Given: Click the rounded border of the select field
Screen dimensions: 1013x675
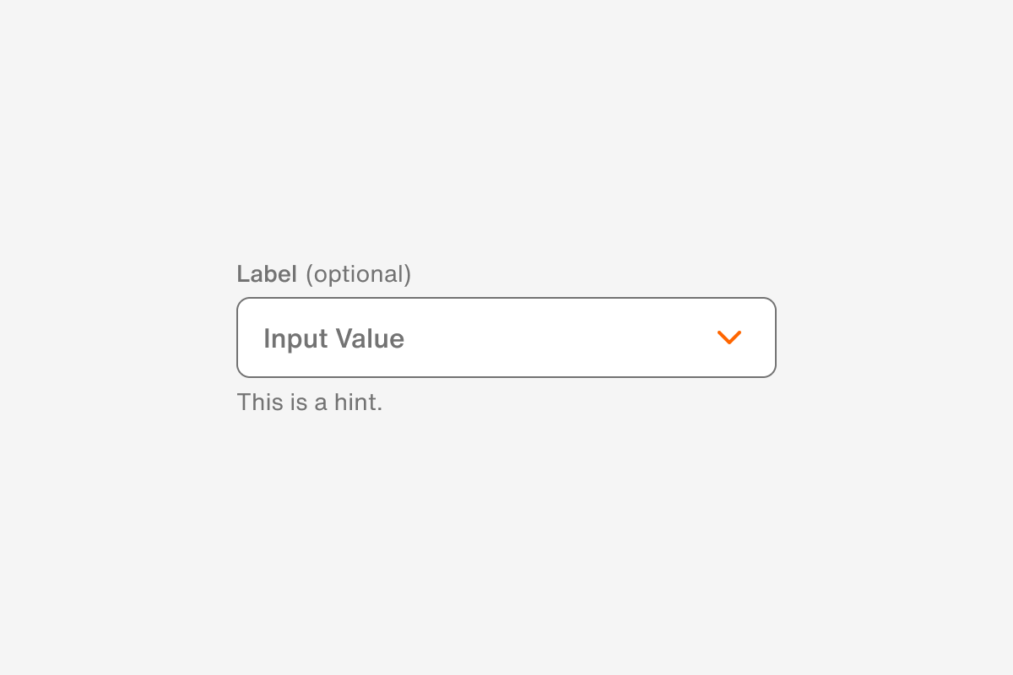Looking at the screenshot, I should point(506,298).
